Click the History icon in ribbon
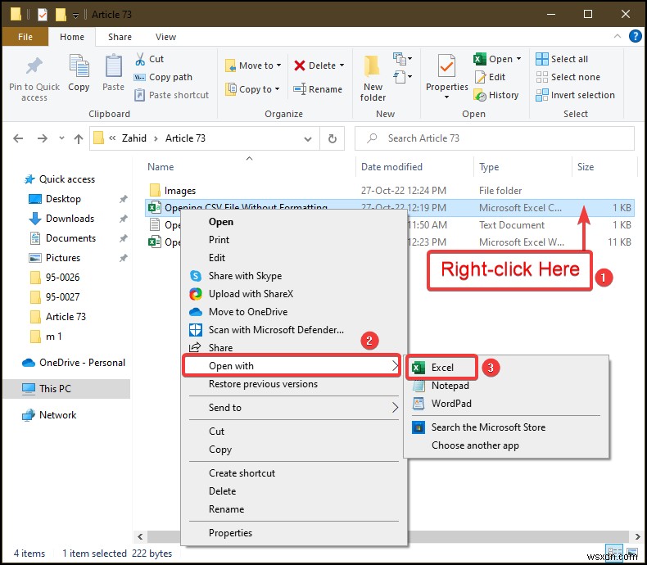647x565 pixels. (480, 95)
